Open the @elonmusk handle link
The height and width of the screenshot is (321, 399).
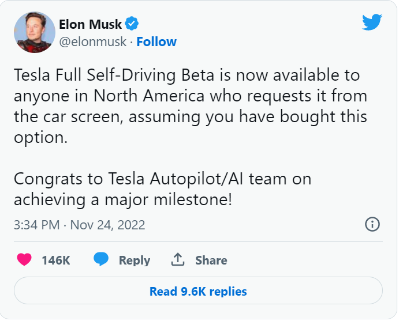coord(93,41)
